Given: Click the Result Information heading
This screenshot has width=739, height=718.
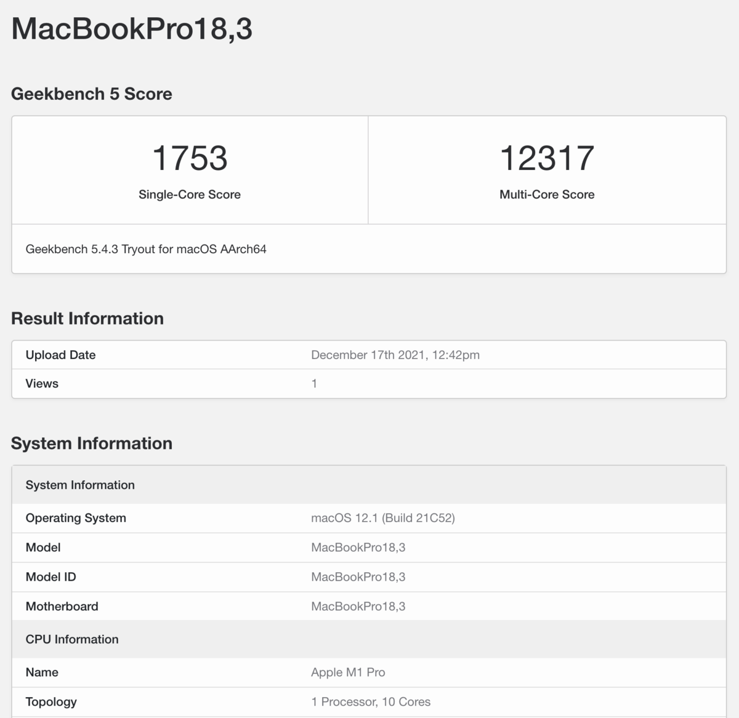Looking at the screenshot, I should click(87, 318).
